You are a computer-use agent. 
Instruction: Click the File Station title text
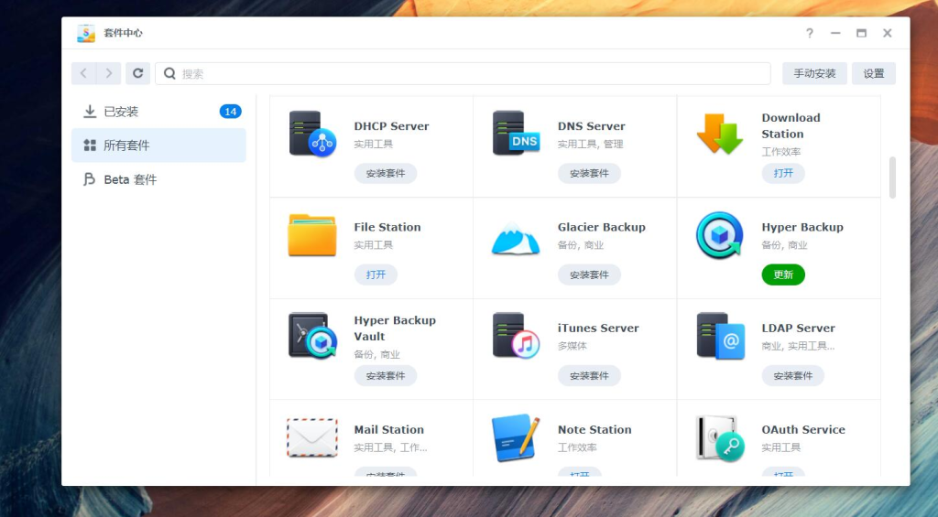point(387,227)
